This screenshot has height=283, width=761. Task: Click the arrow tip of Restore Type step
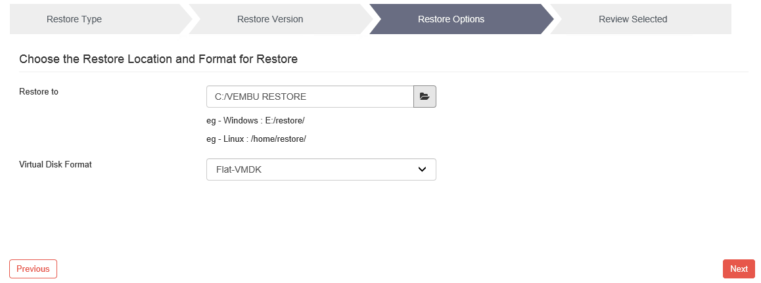(187, 20)
